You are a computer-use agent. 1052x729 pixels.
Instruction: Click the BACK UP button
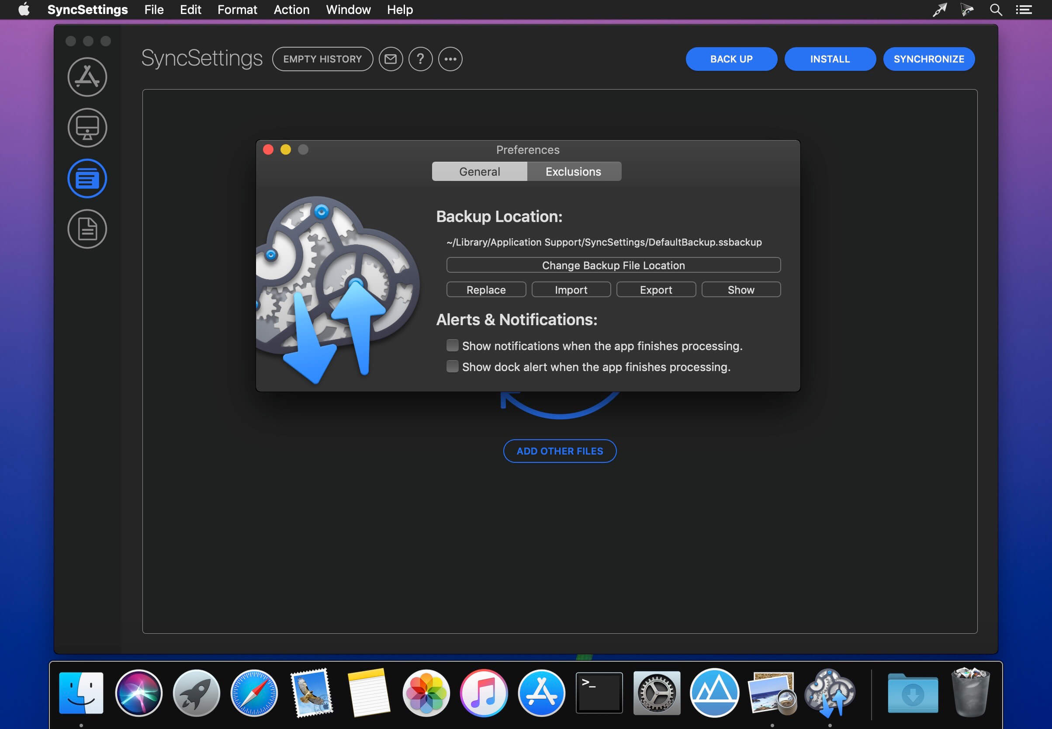point(731,59)
